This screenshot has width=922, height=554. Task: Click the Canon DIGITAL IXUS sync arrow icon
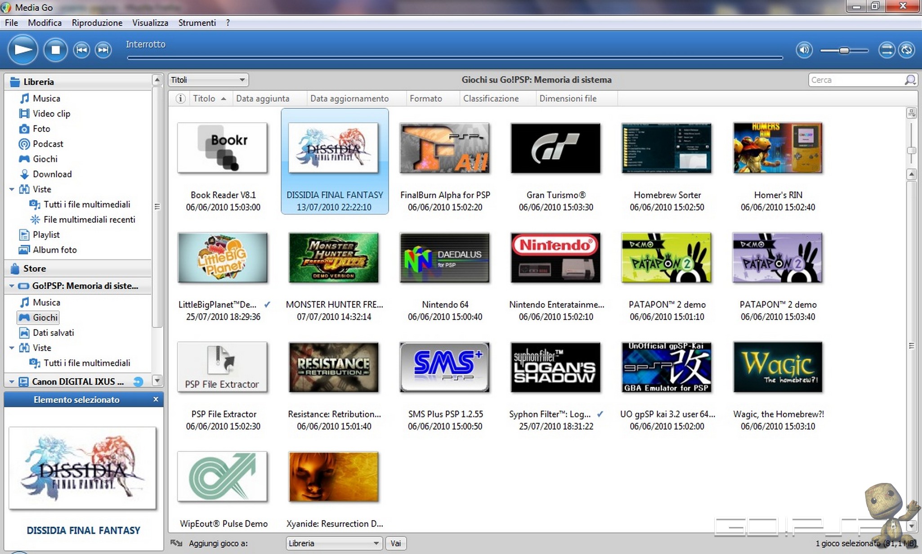click(138, 382)
